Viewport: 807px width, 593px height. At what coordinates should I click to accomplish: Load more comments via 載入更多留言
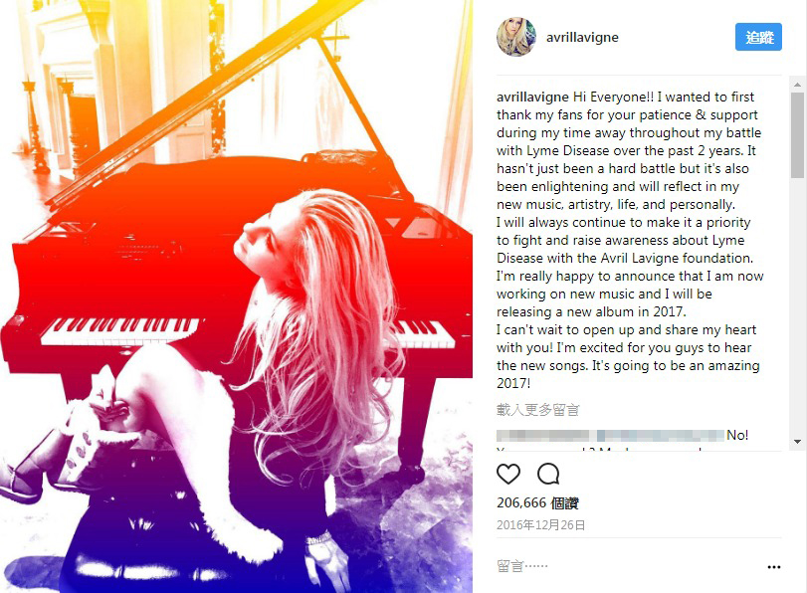click(537, 410)
